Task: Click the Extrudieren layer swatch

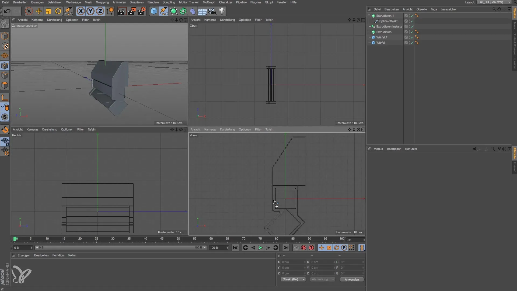Action: click(x=406, y=32)
